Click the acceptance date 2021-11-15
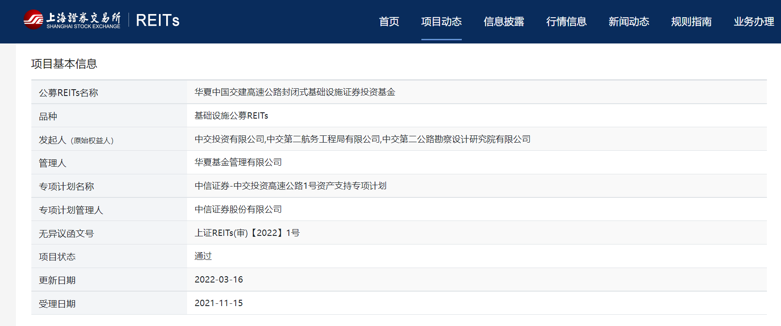Viewport: 781px width, 326px height. [218, 303]
